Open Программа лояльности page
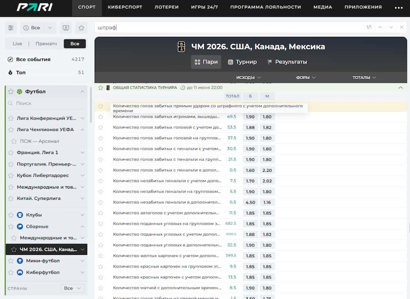 click(x=266, y=7)
